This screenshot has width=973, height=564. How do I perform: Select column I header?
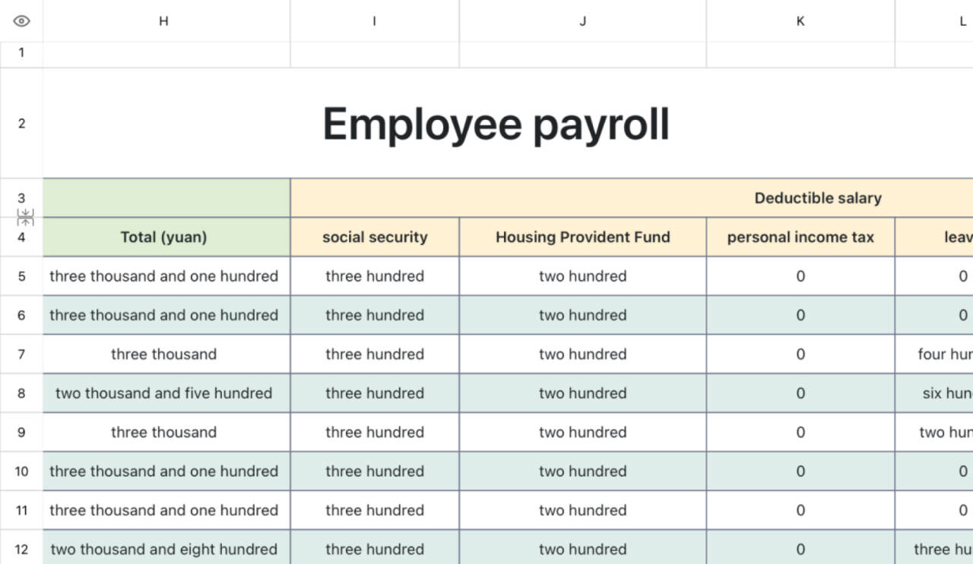point(374,21)
